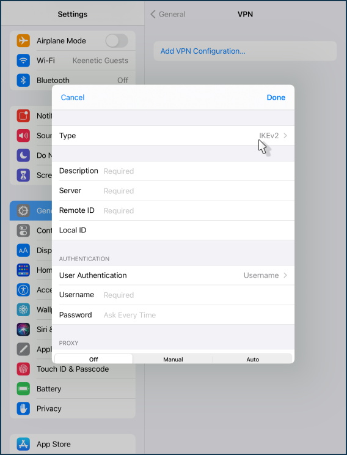Viewport: 347px width, 455px height.
Task: Click the Siri icon in sidebar
Action: [23, 330]
